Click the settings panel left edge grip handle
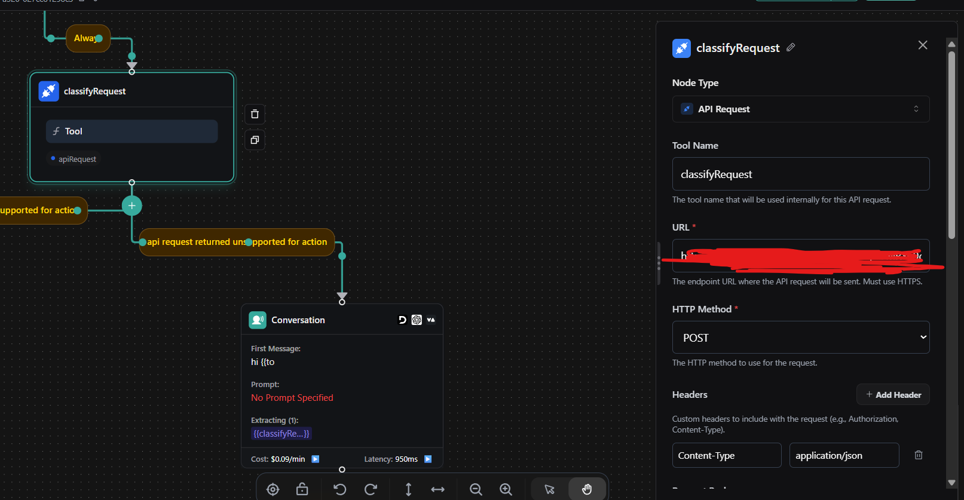This screenshot has height=500, width=964. click(x=659, y=262)
